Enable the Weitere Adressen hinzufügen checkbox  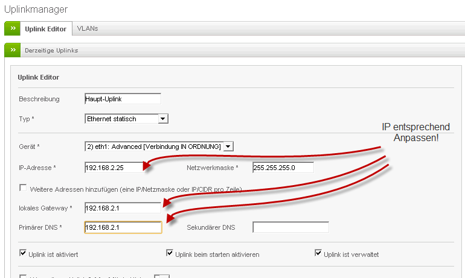pyautogui.click(x=23, y=188)
